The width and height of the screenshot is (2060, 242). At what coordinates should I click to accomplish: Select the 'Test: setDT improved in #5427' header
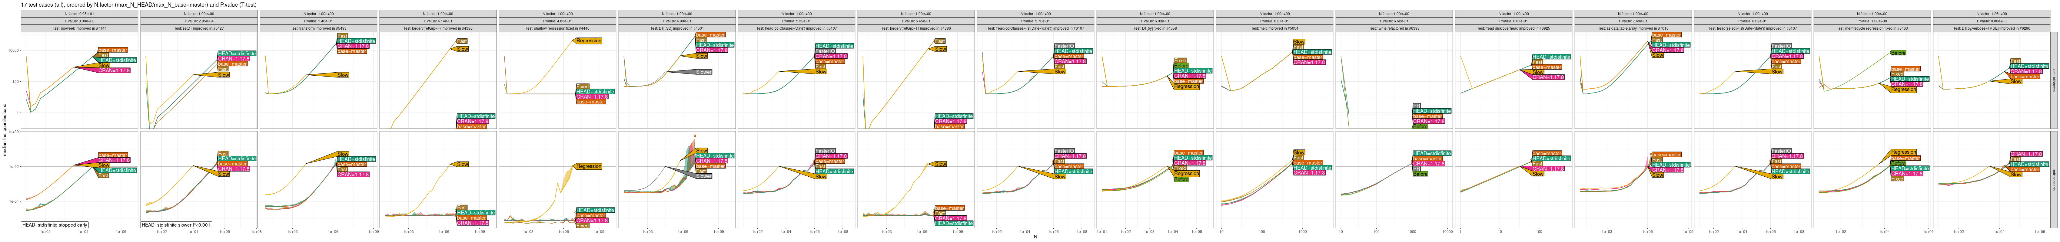(x=198, y=28)
